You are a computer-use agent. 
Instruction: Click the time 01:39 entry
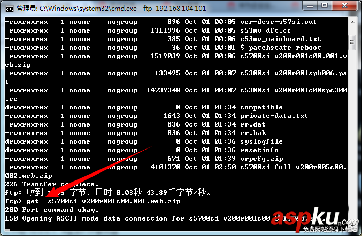pos(225,159)
